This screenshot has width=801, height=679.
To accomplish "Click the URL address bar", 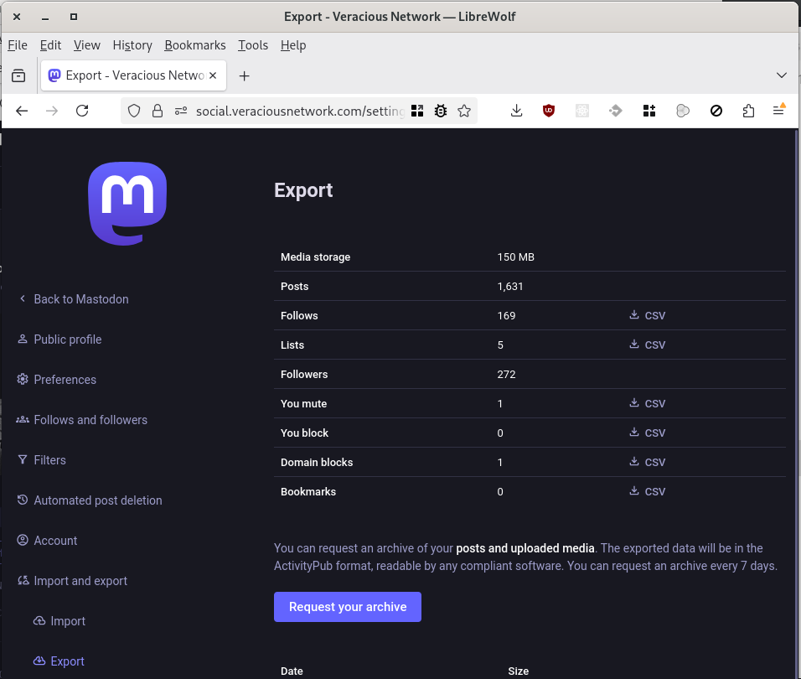I will [x=300, y=111].
